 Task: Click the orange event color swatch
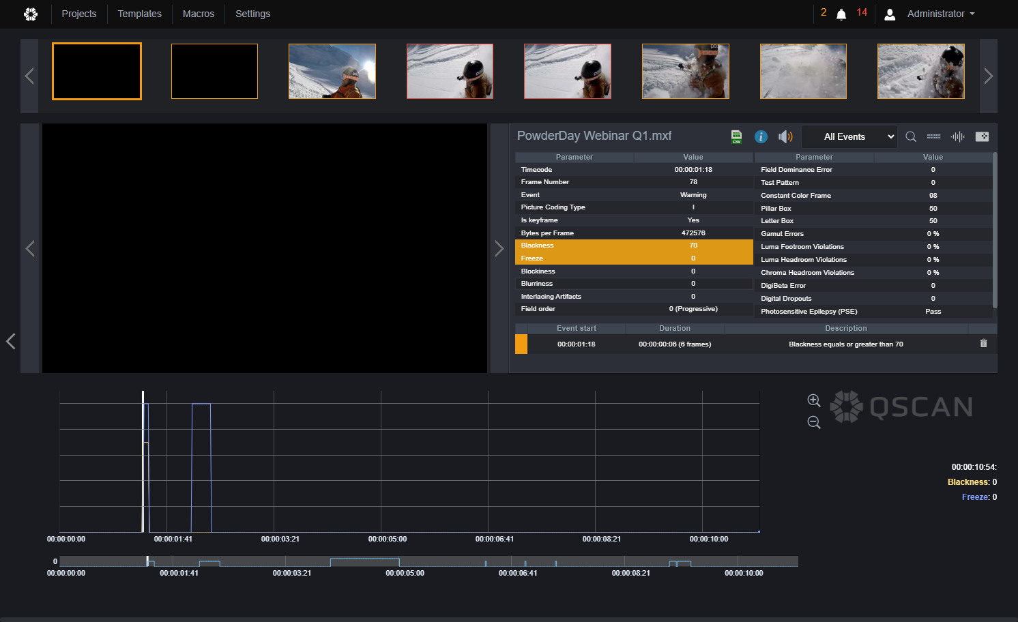[x=521, y=344]
